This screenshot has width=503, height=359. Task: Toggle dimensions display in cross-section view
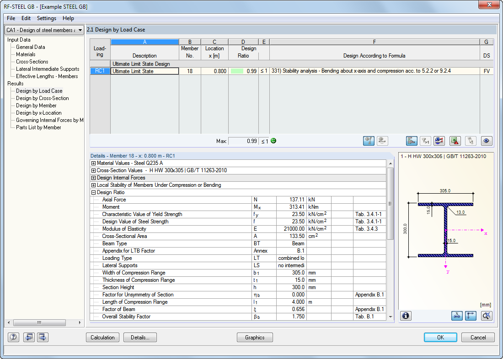[x=457, y=316]
